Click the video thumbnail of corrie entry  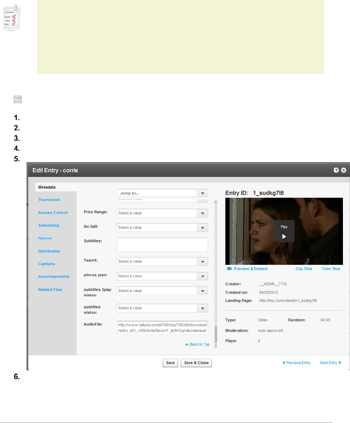tap(284, 231)
